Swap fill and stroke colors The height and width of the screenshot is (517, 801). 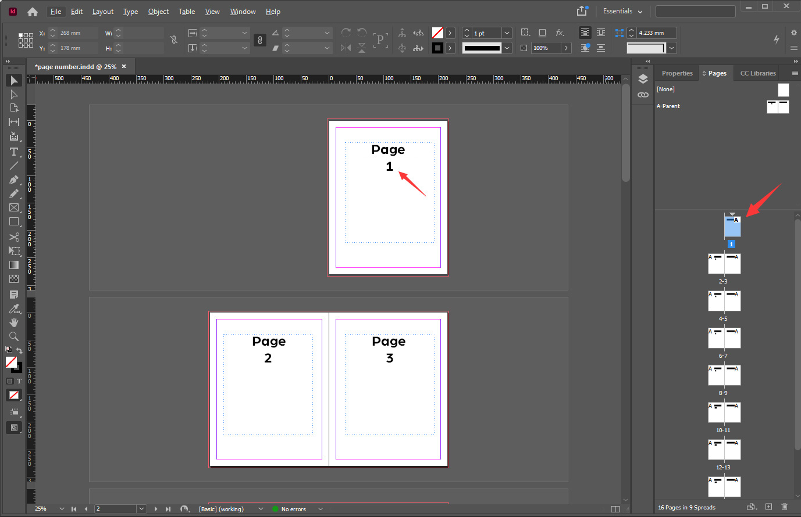tap(19, 350)
